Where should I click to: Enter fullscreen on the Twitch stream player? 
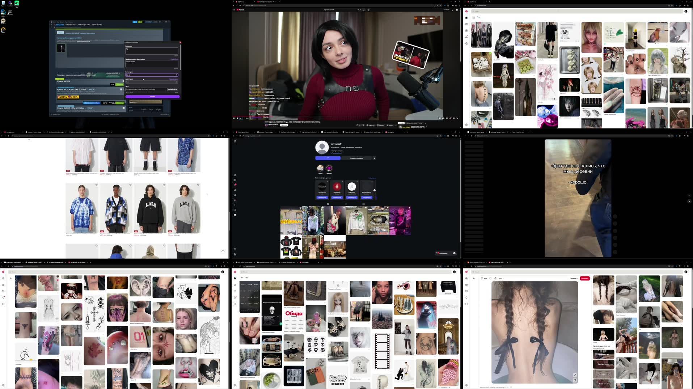[x=457, y=118]
